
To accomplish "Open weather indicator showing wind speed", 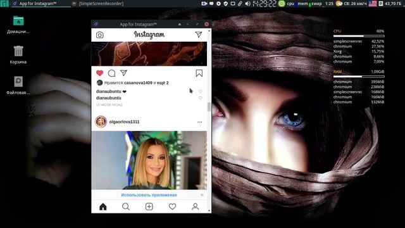I will point(351,4).
